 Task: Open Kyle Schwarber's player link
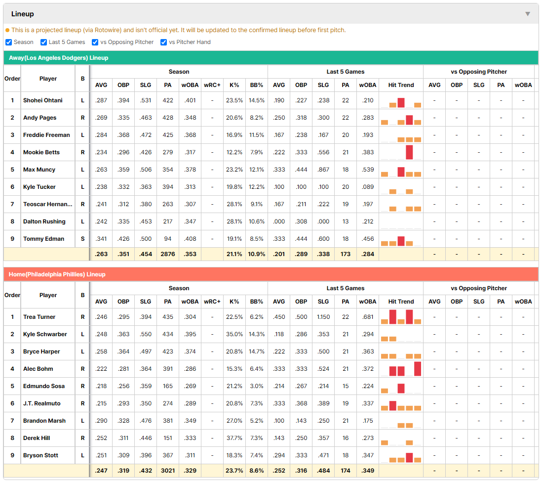(45, 334)
